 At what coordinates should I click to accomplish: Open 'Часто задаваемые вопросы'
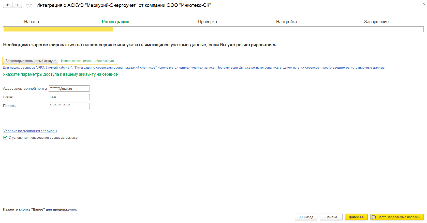click(397, 217)
